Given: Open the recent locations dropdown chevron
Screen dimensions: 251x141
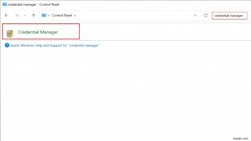Looking at the screenshot, I should (25, 15).
